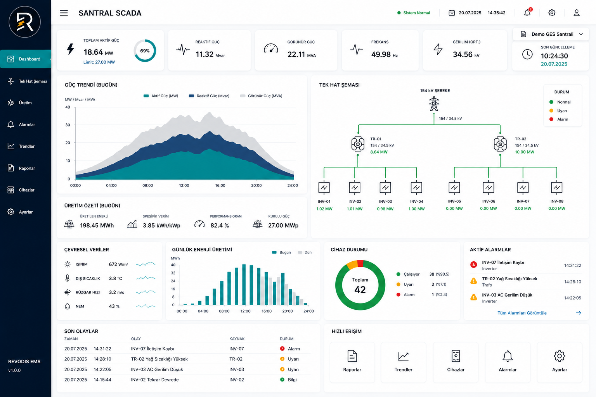Toggle Bugün series in daily energy chart

coord(281,252)
